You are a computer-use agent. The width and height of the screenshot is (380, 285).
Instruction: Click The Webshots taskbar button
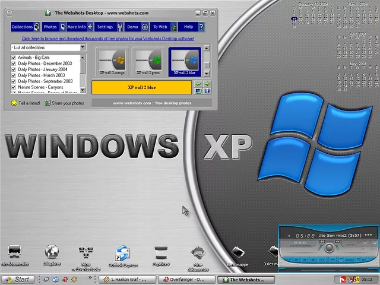click(246, 280)
